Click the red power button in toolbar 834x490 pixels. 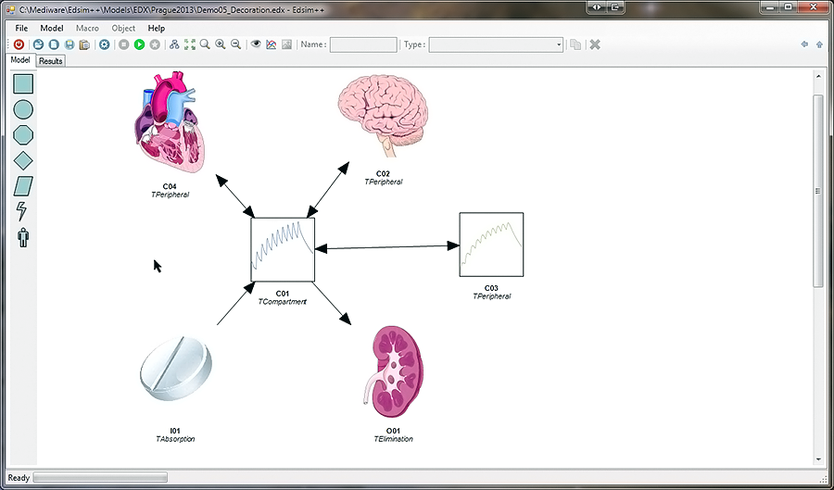[19, 44]
